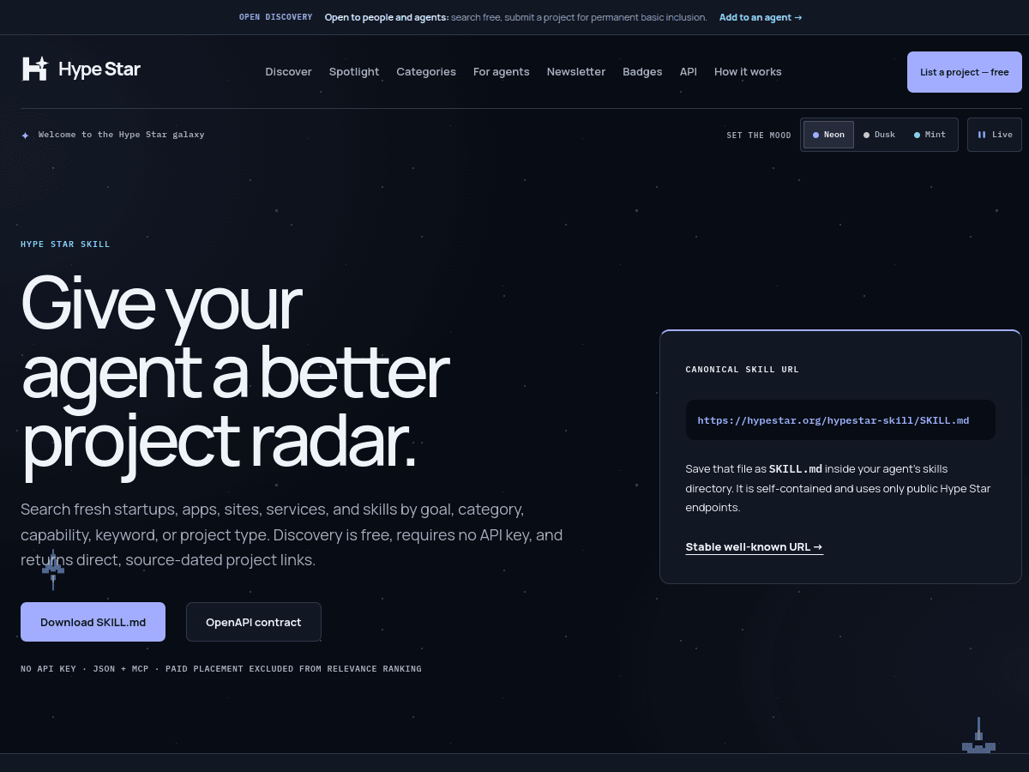Image resolution: width=1029 pixels, height=772 pixels.
Task: Switch the mood to Mint
Action: tap(930, 135)
